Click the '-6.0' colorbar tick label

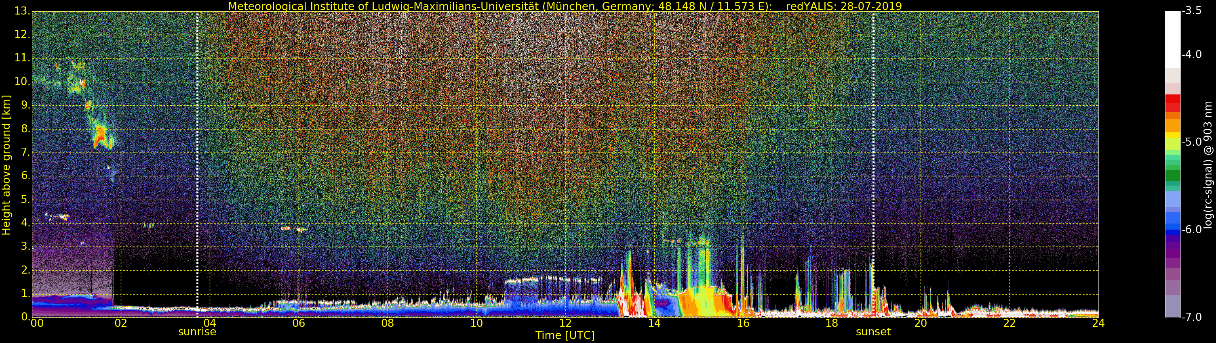tap(1191, 230)
